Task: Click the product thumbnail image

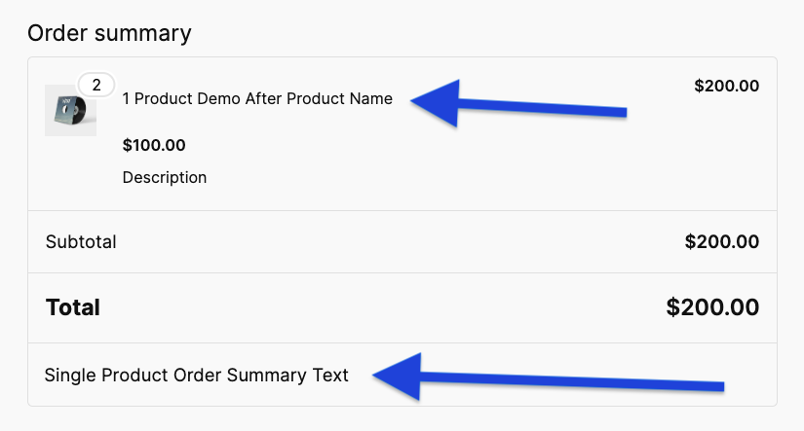Action: pos(70,110)
